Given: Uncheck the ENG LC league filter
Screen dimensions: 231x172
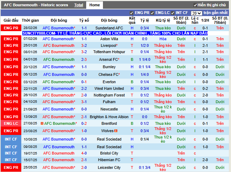Looking at the screenshot, I should click(x=152, y=13).
